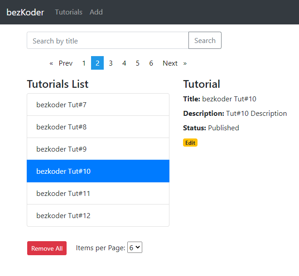
Task: Jump to last page with » icon
Action: click(185, 63)
